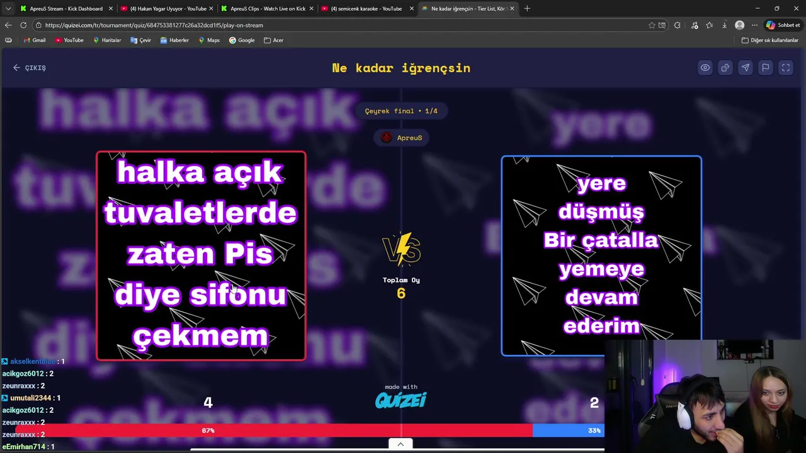
Task: Open the Acer bookmarks folder
Action: [273, 40]
